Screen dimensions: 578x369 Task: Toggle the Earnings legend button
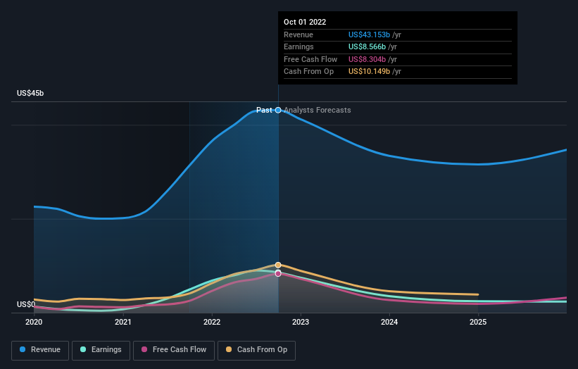tap(101, 350)
